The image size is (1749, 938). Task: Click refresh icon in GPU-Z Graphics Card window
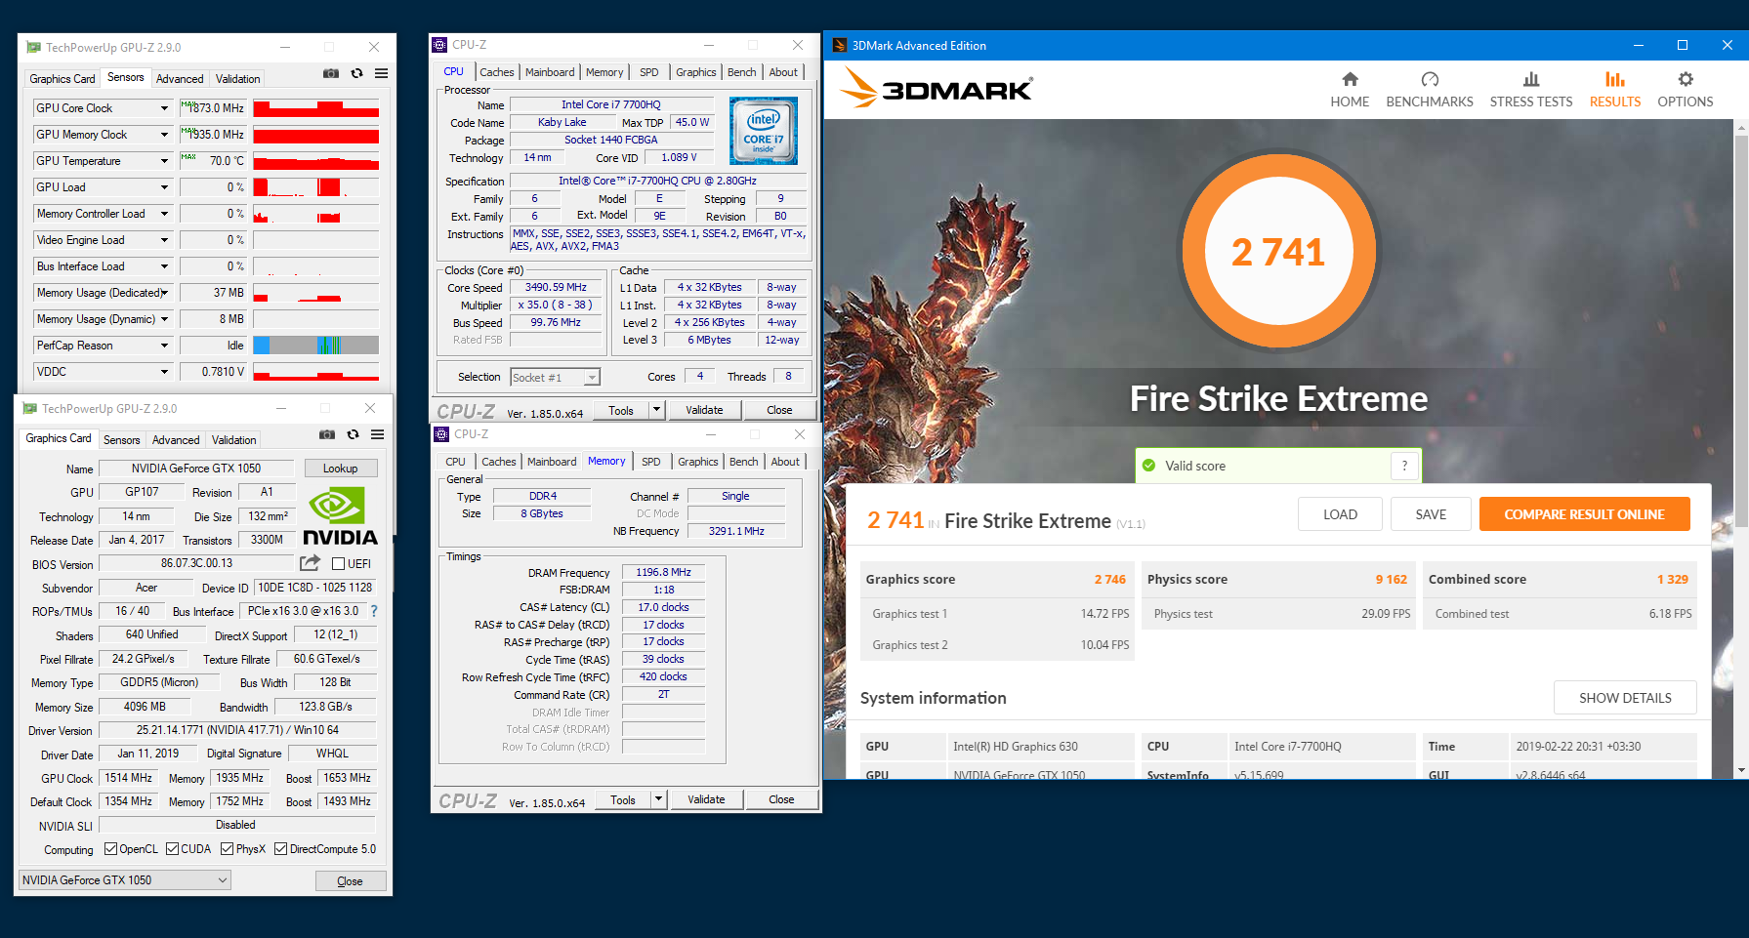pyautogui.click(x=353, y=434)
